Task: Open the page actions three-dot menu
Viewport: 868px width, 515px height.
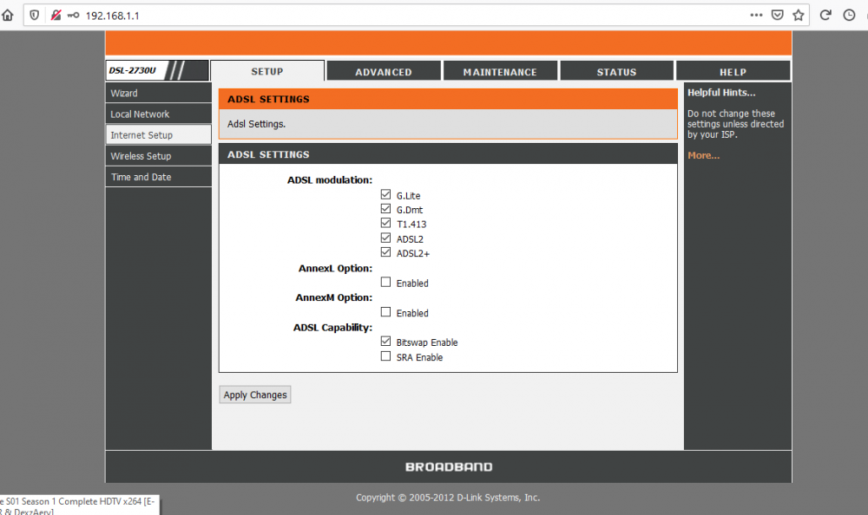Action: point(756,15)
